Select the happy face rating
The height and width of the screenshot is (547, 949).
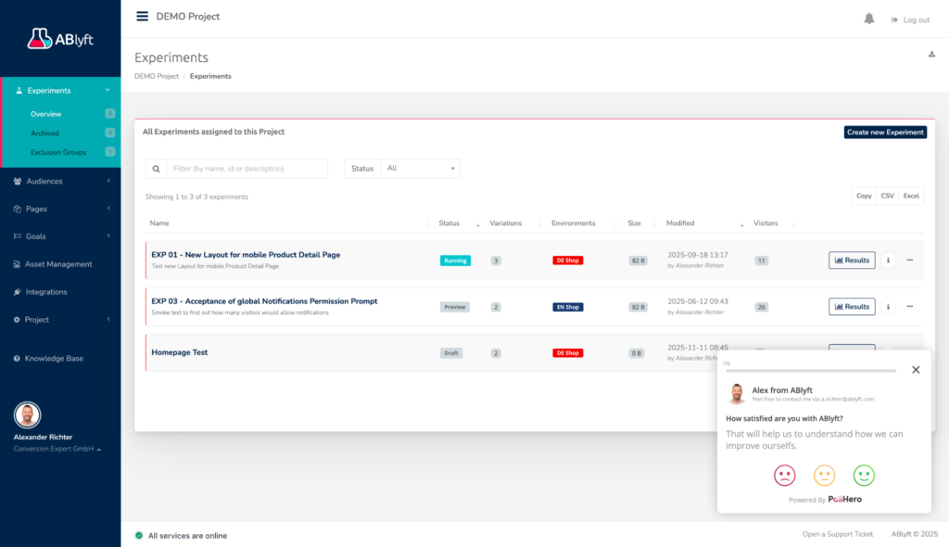864,476
